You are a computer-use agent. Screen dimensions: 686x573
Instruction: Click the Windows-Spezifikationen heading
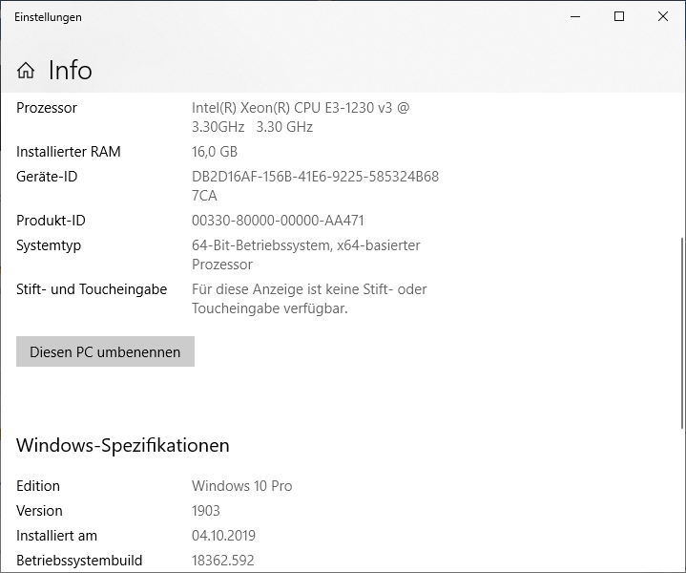coord(123,445)
